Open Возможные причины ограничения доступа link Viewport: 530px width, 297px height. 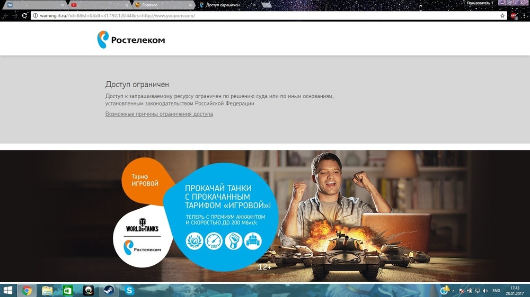pyautogui.click(x=159, y=114)
